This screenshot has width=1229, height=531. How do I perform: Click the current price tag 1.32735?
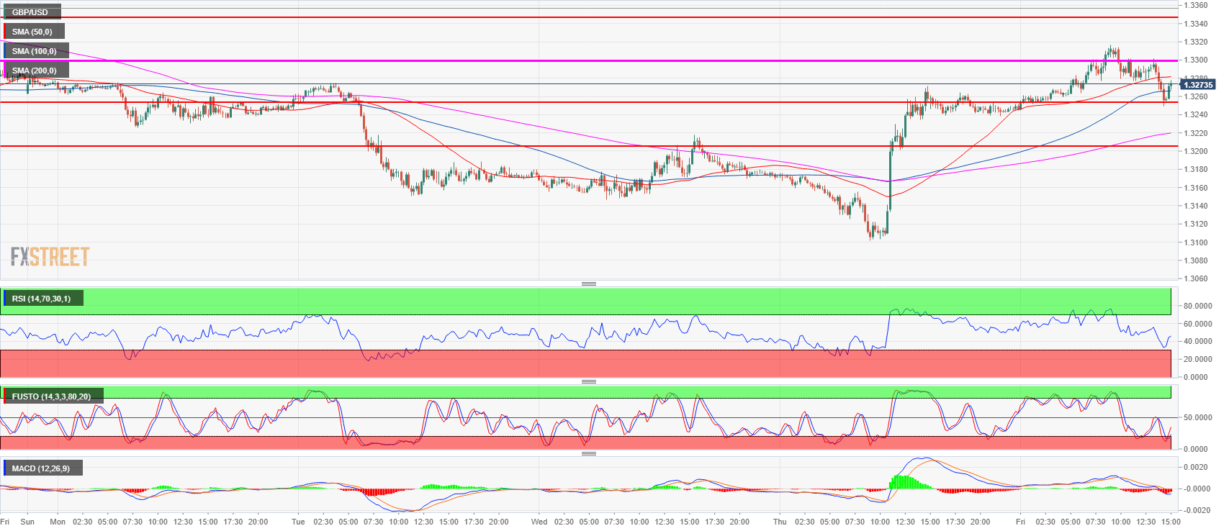click(1198, 85)
